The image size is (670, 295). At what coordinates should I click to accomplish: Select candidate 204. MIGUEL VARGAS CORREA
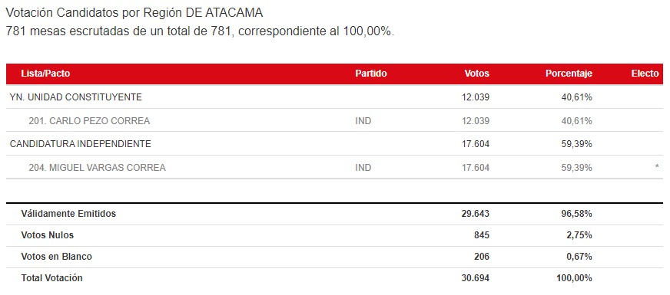tap(97, 168)
